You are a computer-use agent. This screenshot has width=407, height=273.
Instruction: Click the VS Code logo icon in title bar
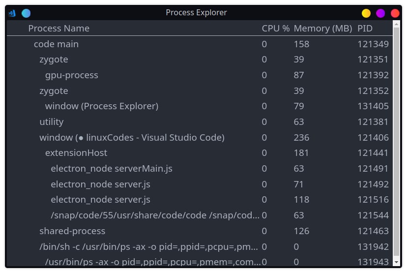12,13
